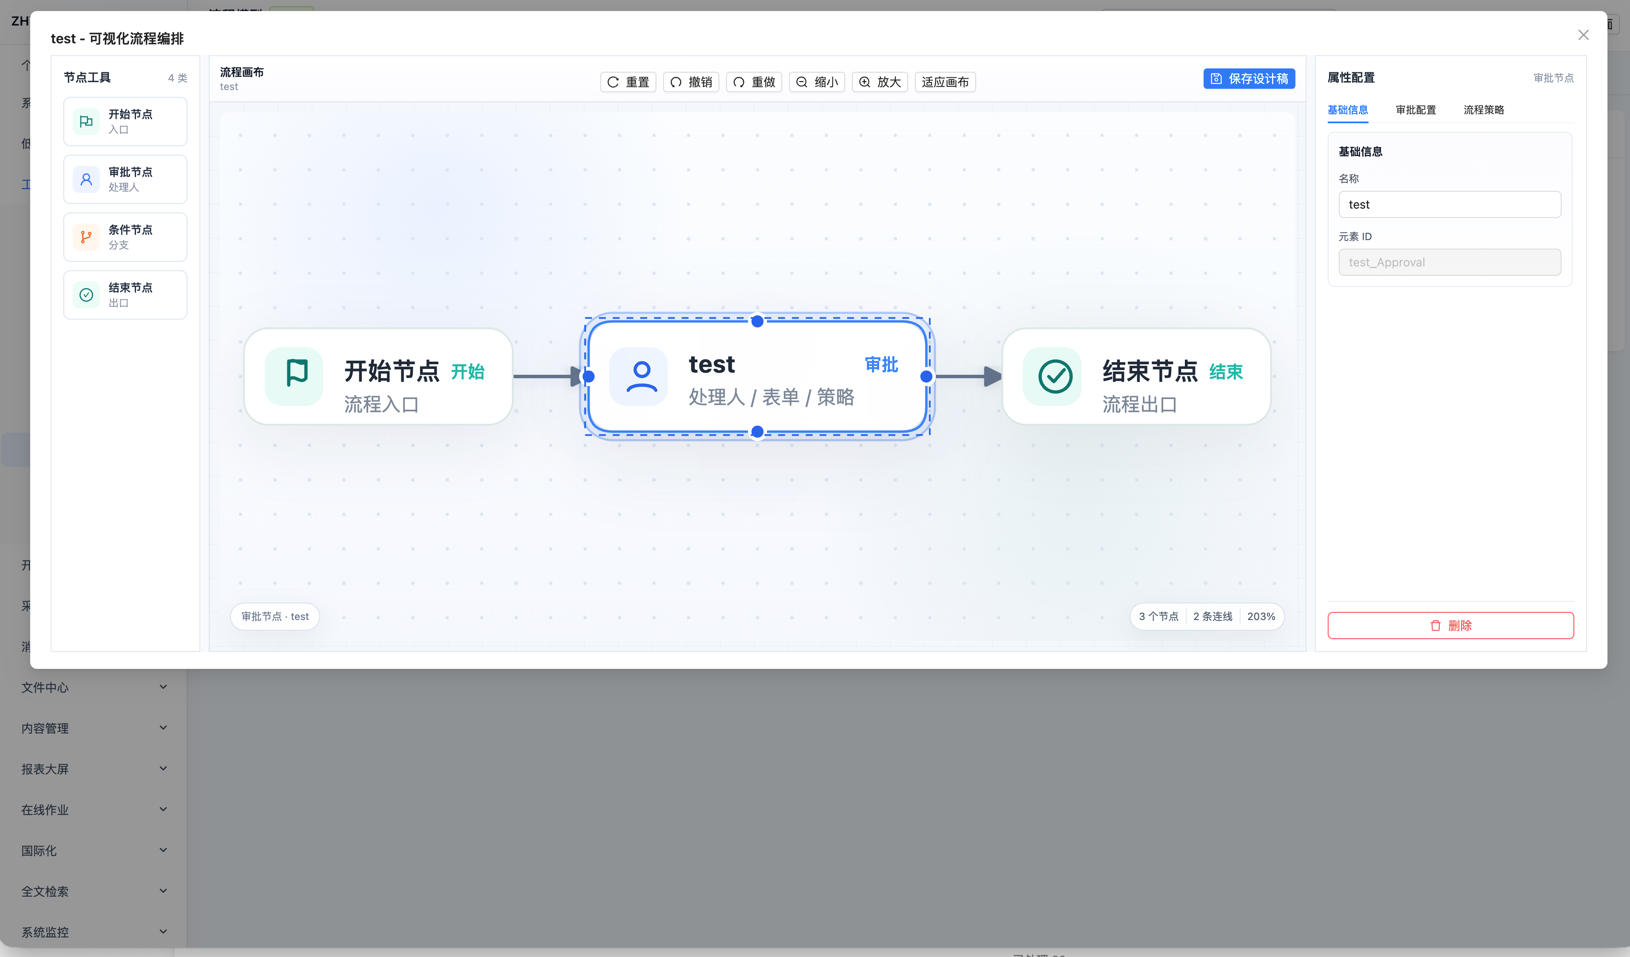The height and width of the screenshot is (957, 1630).
Task: Expand 报表大屏 sidebar menu chevron
Action: click(164, 768)
